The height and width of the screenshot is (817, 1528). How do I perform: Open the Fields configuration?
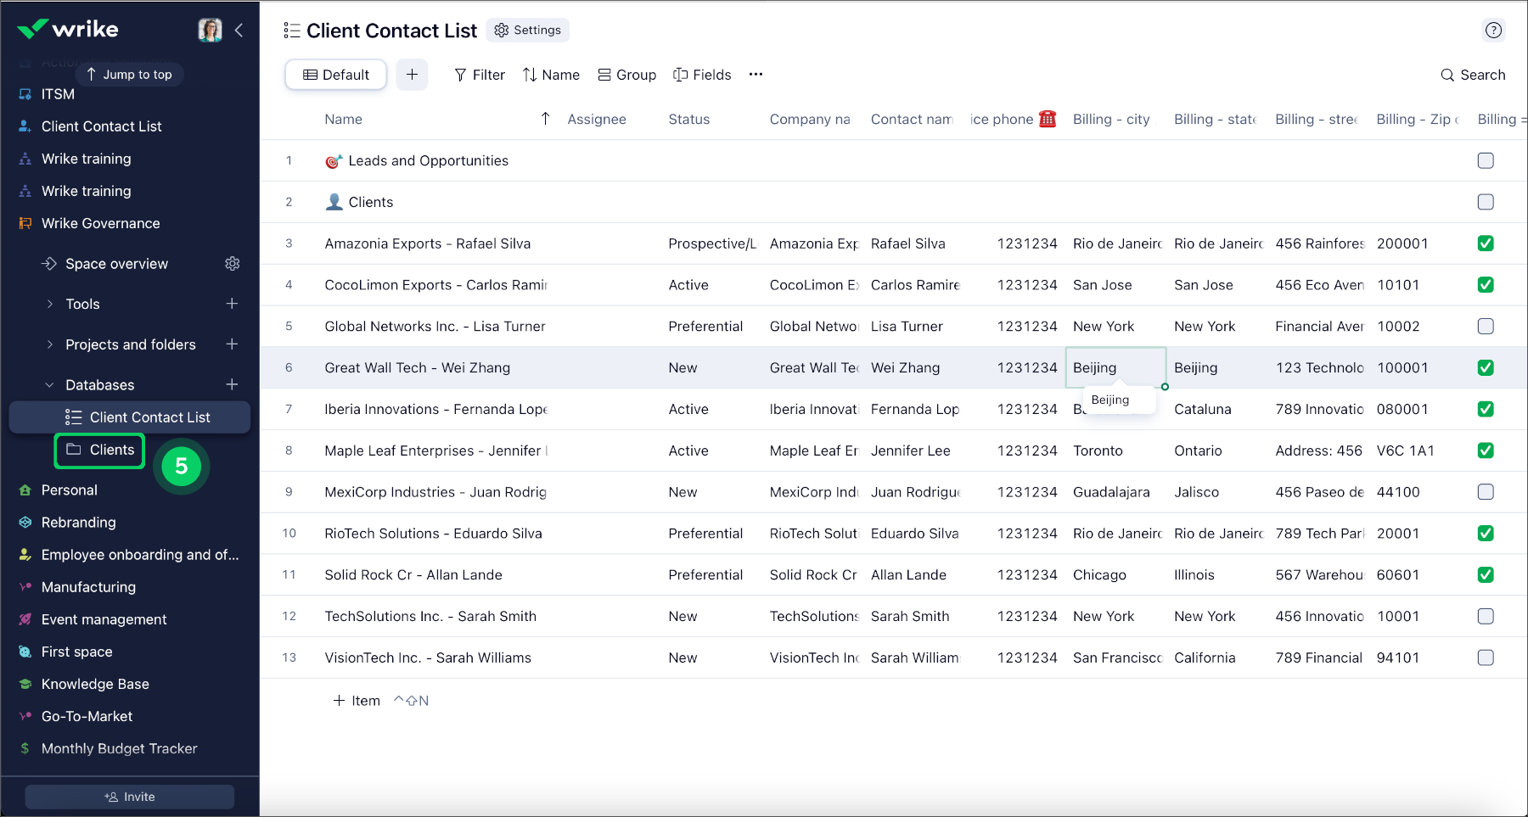click(702, 75)
